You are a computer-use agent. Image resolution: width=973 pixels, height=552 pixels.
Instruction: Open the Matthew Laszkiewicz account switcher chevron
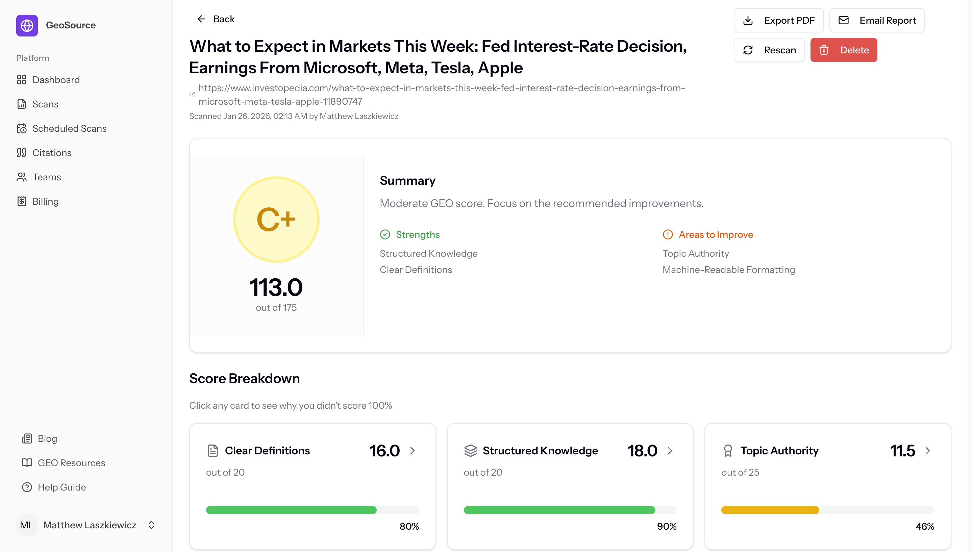151,525
